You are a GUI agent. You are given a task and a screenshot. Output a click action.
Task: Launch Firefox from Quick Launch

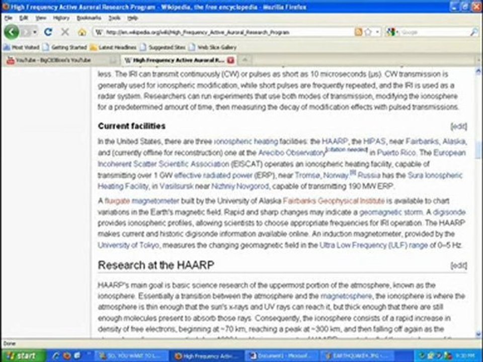pos(67,356)
